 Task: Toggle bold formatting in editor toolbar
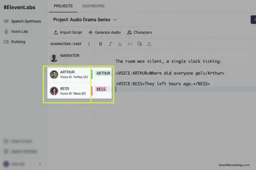[x=101, y=44]
